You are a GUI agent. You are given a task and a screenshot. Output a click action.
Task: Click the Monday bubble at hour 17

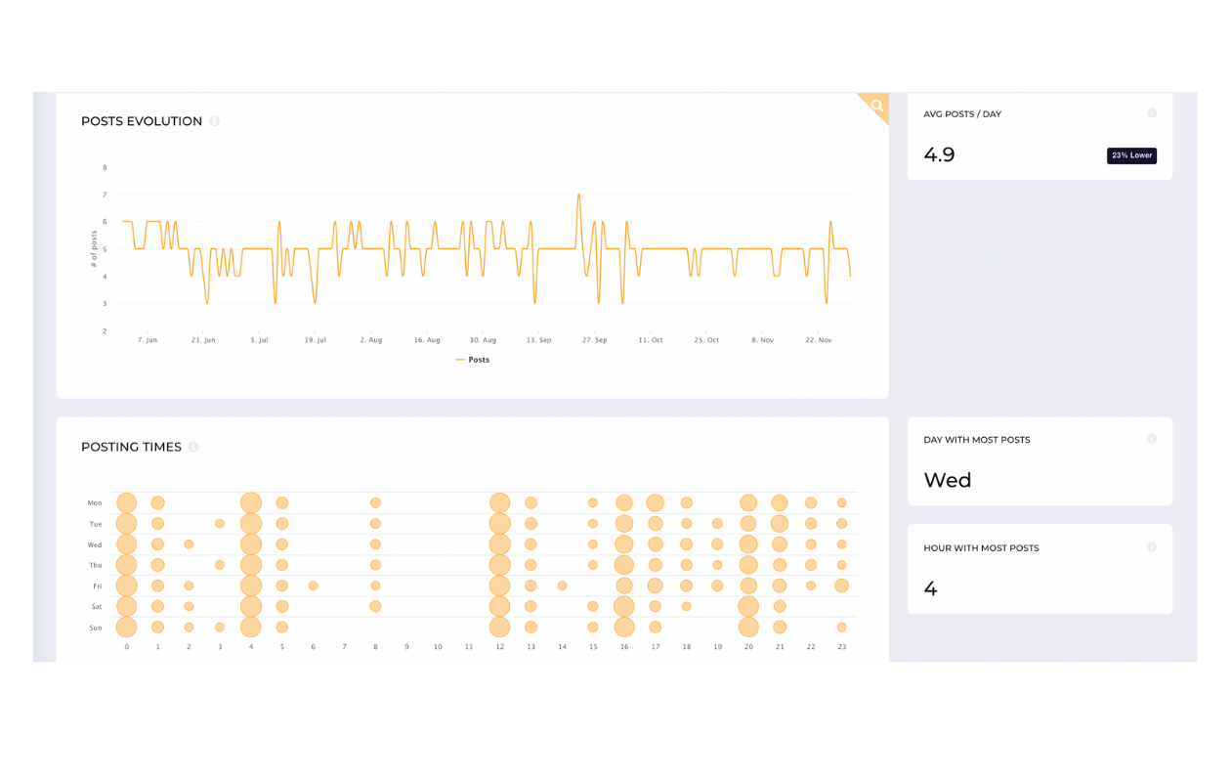pos(655,502)
